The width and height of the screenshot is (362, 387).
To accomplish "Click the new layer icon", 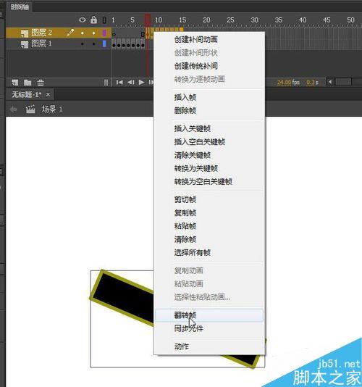I will pos(15,83).
